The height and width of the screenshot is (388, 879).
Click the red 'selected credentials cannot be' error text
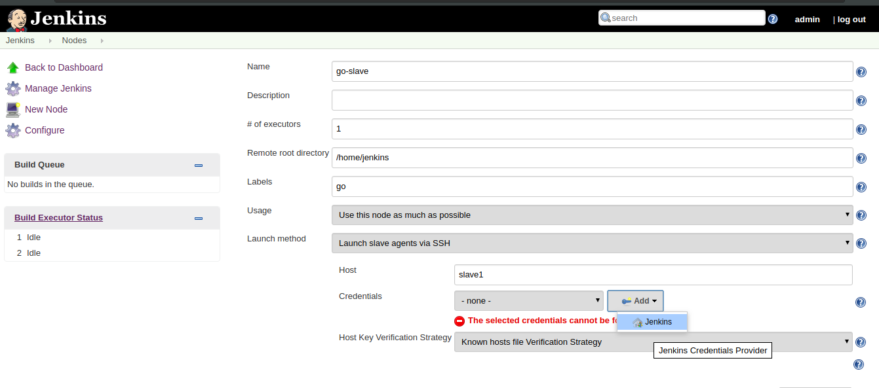(543, 321)
